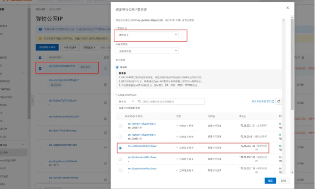315x189 pixels.
Task: Uncheck the elp-j6c05bcz row checkbox
Action: (40, 68)
